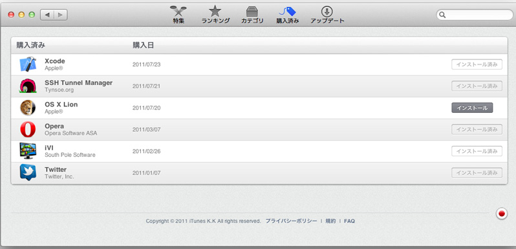This screenshot has width=516, height=249.
Task: Install OS X Lion with インストール button
Action: (x=472, y=108)
